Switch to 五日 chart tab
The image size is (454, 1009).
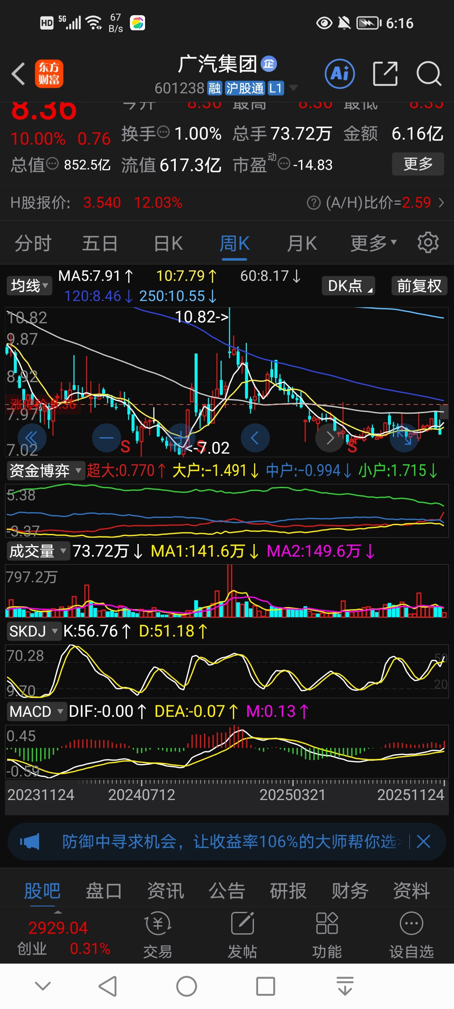tap(100, 243)
